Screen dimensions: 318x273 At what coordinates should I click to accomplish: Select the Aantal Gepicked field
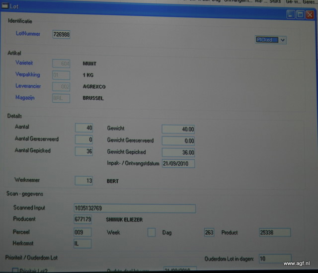click(x=84, y=151)
